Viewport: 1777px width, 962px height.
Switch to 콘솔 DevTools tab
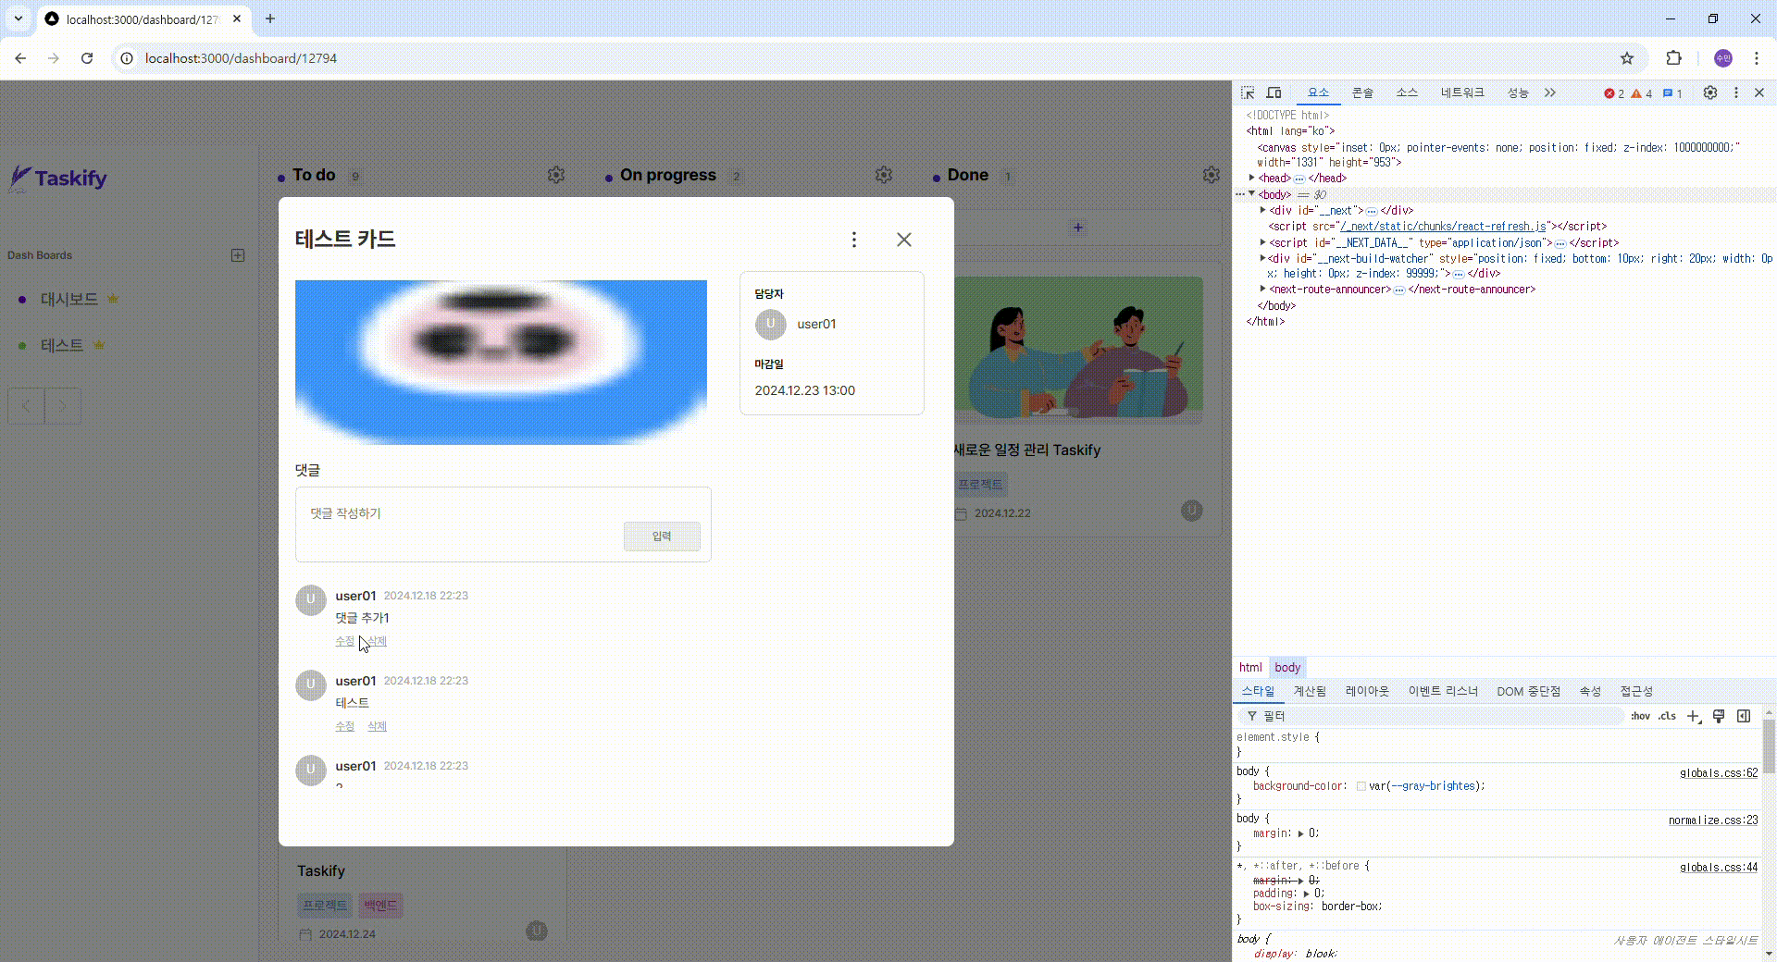1362,92
